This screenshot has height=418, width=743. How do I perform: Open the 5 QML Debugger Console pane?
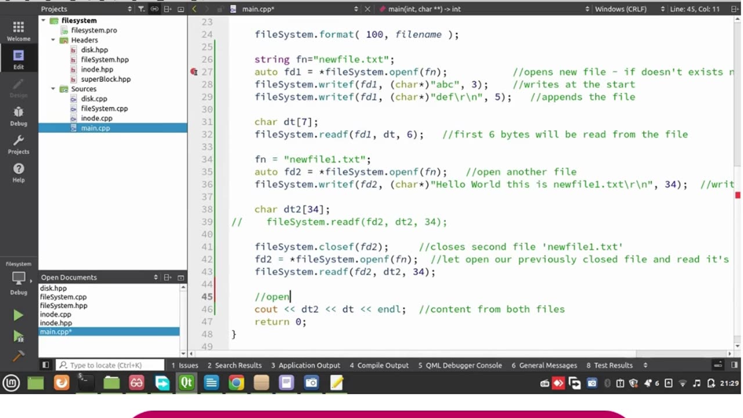[460, 365]
